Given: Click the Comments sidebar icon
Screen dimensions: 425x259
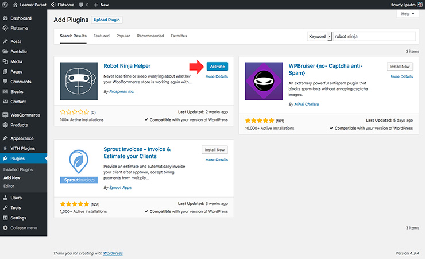Looking at the screenshot, I should [x=5, y=82].
